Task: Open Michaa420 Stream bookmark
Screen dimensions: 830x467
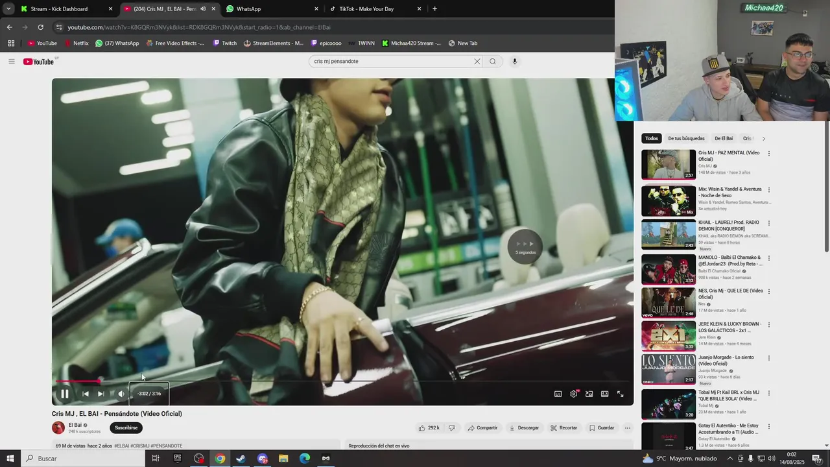Action: click(x=411, y=43)
